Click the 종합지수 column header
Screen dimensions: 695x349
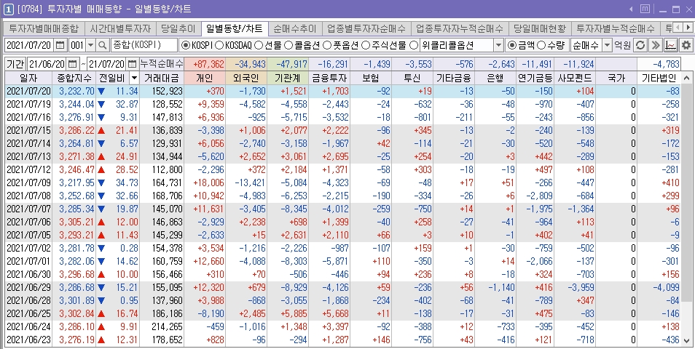[x=74, y=79]
